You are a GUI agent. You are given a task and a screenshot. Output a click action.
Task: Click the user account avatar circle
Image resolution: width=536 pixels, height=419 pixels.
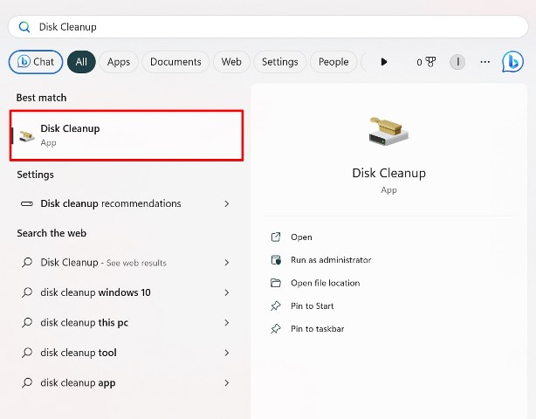click(457, 62)
